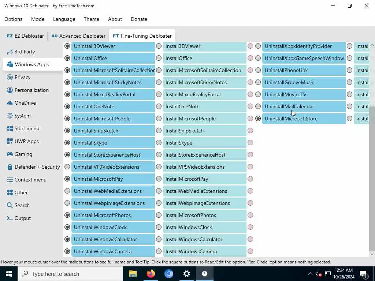
Task: Open the Language menu
Action: tap(64, 19)
